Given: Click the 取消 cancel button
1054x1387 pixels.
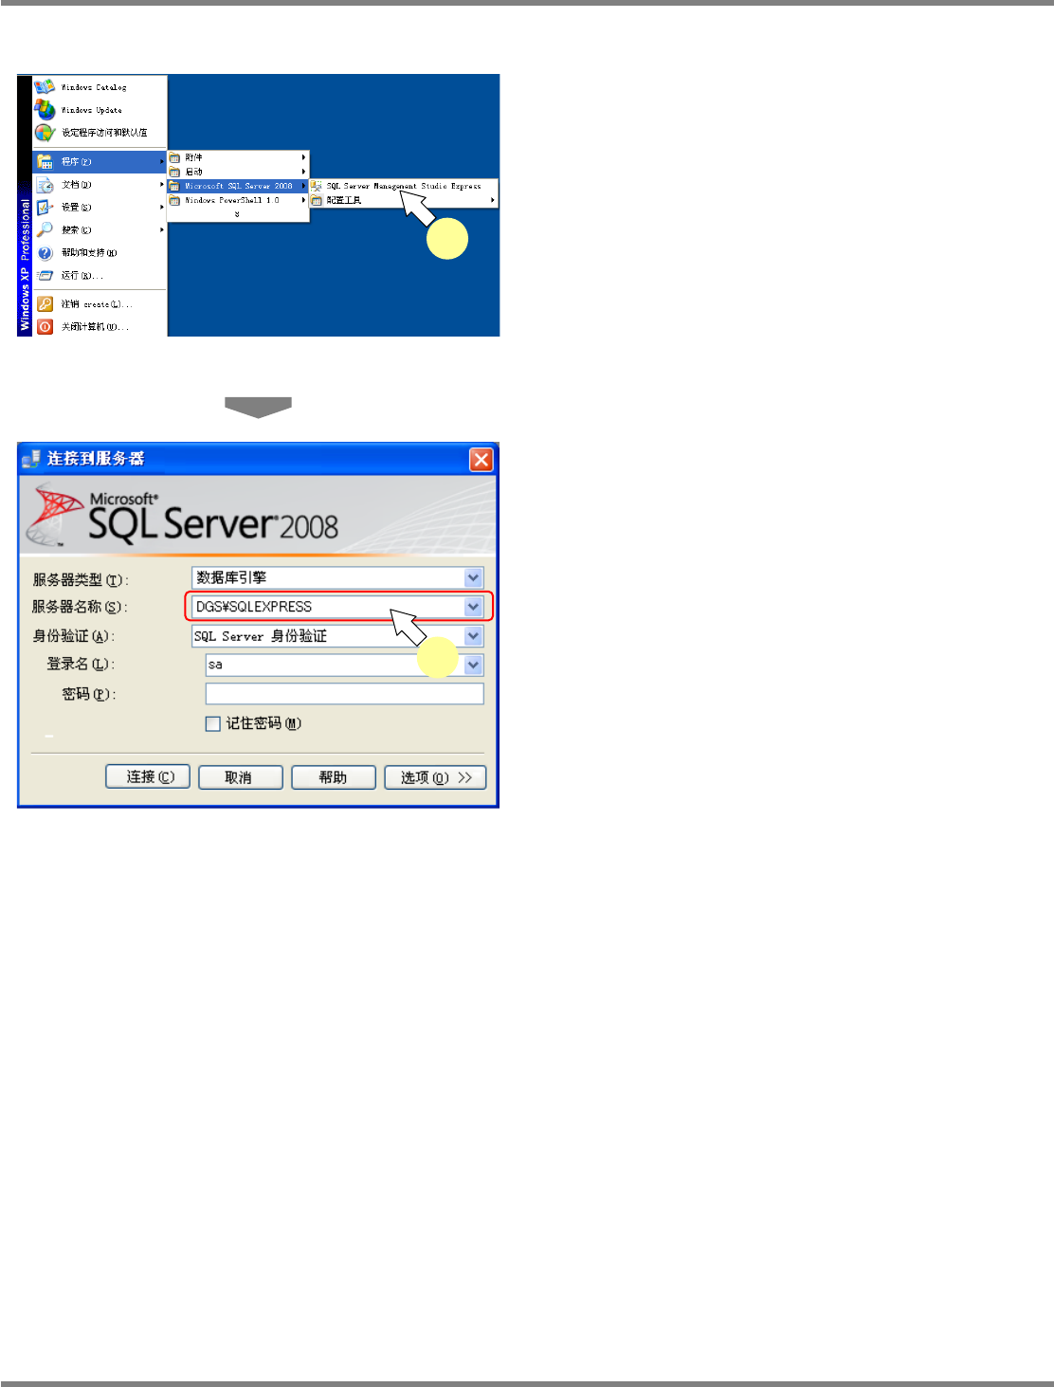Looking at the screenshot, I should pos(241,777).
